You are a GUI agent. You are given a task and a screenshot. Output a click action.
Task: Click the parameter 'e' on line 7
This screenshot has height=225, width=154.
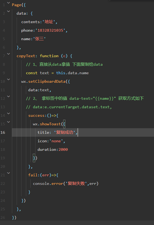coord(64,56)
